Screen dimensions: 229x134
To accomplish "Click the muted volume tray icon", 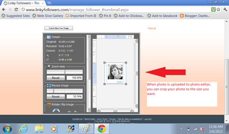I will tap(202, 129).
